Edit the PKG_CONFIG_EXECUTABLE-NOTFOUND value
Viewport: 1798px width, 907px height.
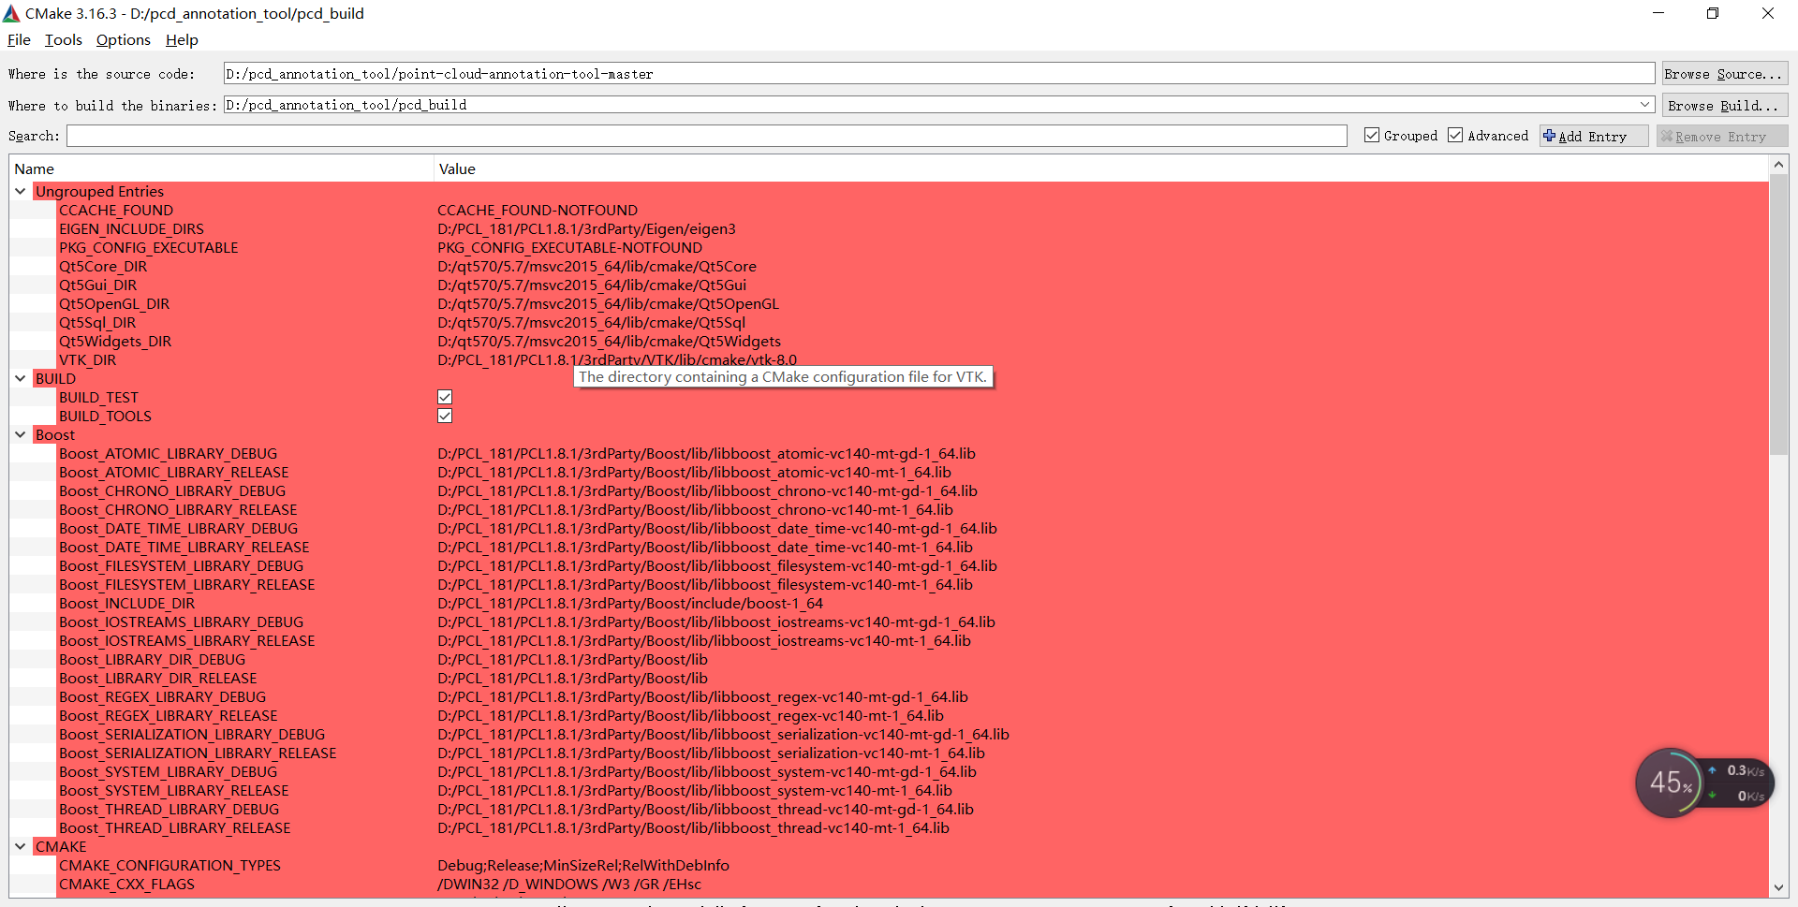pos(569,247)
